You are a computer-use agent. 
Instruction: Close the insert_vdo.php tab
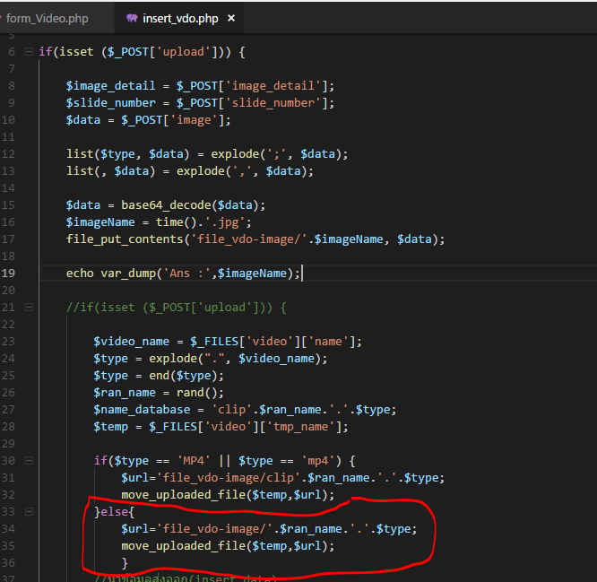[231, 18]
